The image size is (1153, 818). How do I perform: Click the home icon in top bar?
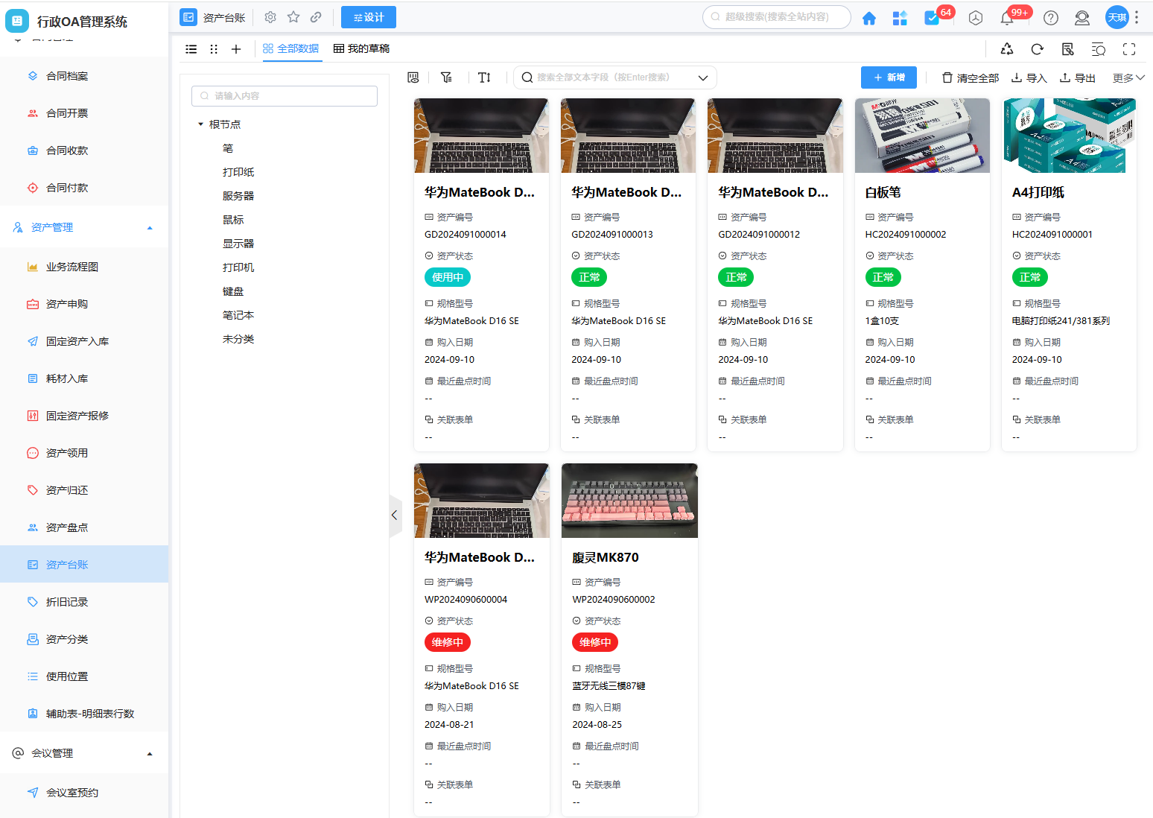coord(868,18)
